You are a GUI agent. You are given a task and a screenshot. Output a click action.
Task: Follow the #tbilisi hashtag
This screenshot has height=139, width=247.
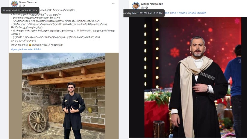[37, 49]
